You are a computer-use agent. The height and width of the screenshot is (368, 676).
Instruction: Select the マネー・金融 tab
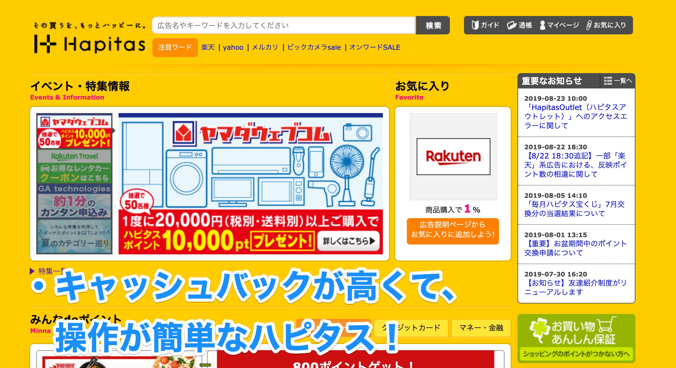(x=481, y=328)
